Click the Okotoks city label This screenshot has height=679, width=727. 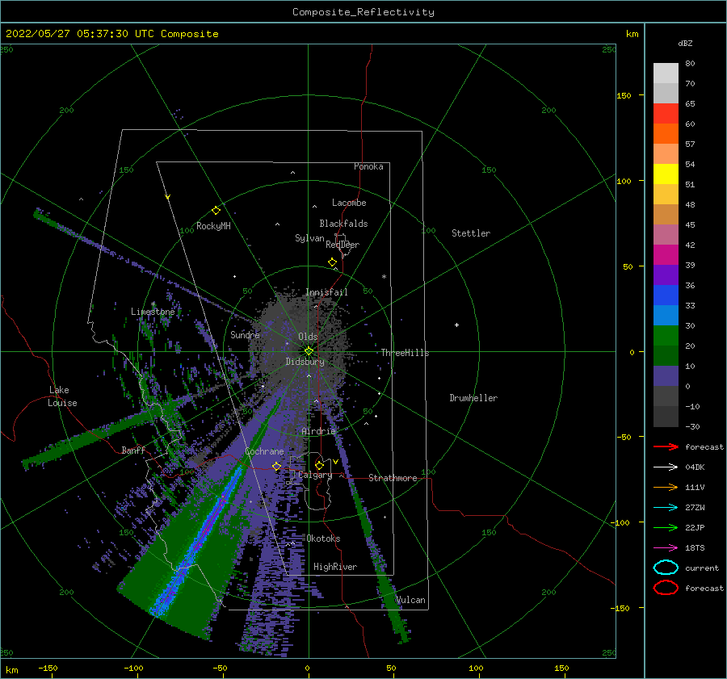pyautogui.click(x=324, y=539)
